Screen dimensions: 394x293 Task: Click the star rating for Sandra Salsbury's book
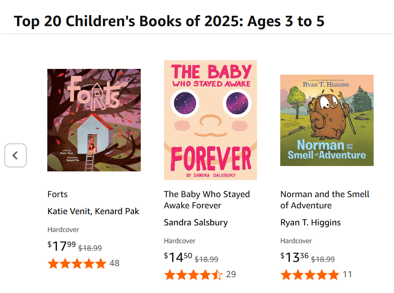coord(193,274)
